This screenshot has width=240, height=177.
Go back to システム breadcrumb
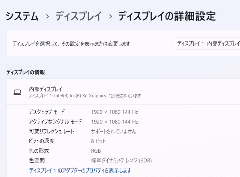tap(22, 16)
